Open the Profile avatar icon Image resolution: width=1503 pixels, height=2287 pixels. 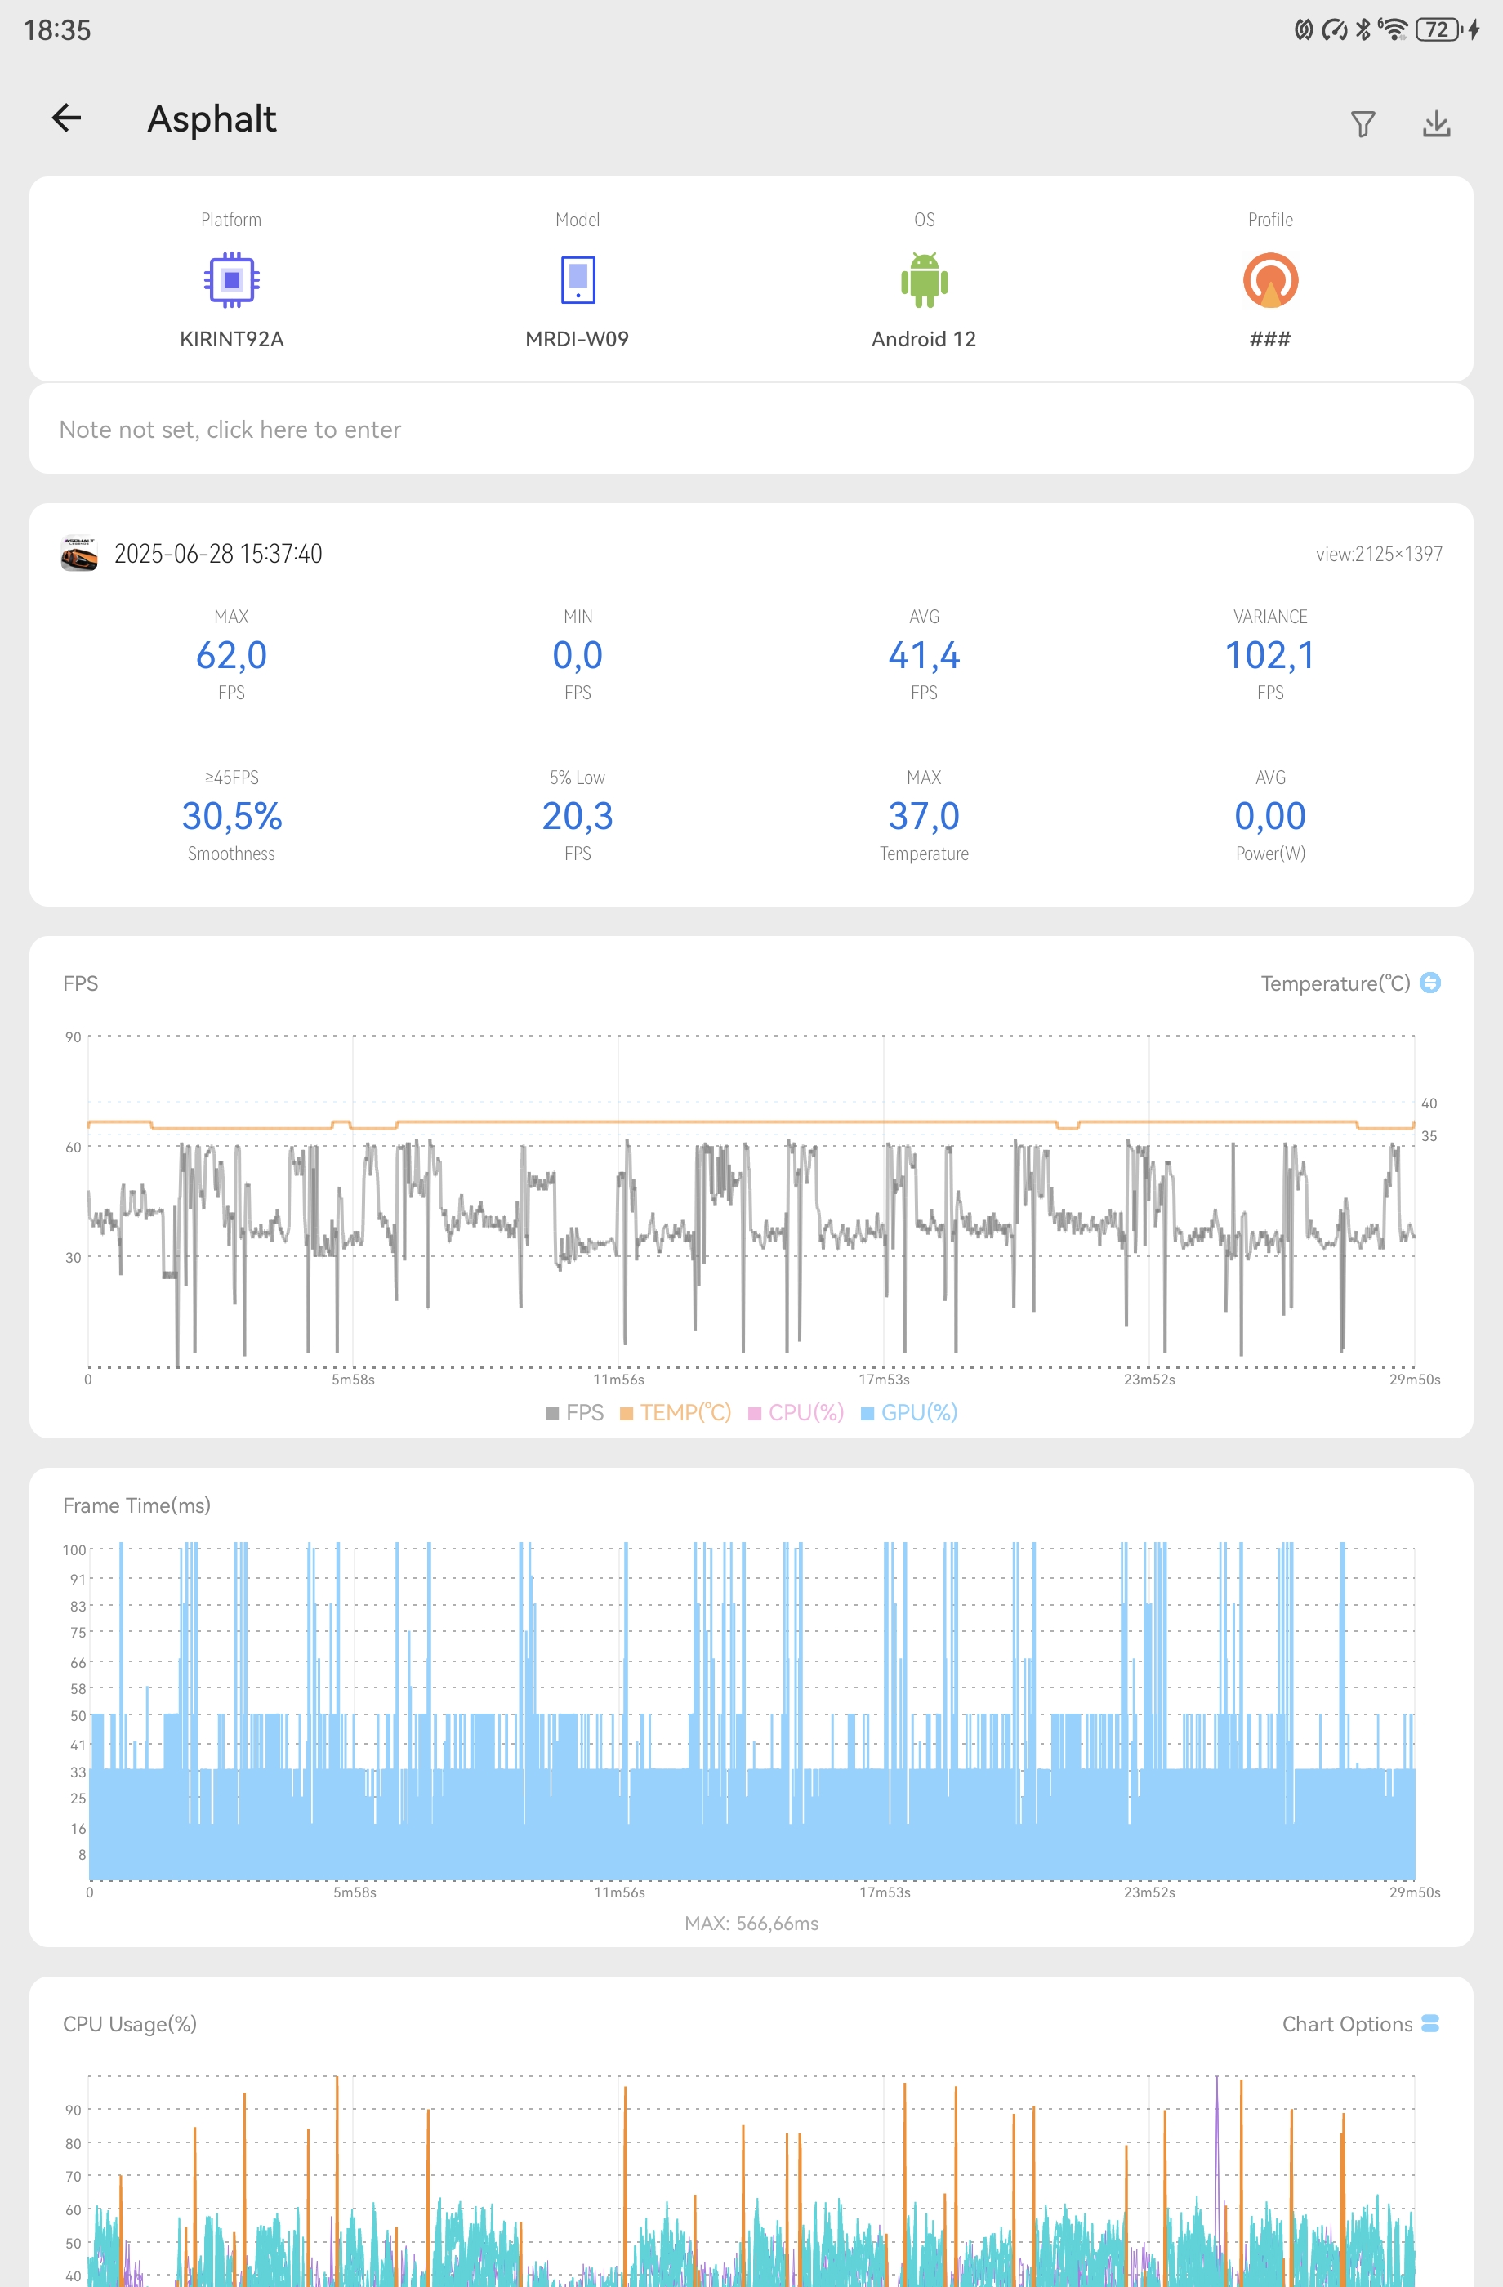click(x=1269, y=279)
